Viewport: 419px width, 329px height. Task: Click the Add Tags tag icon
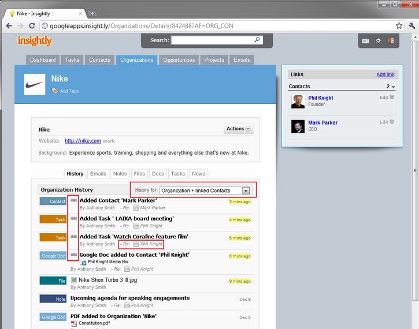click(54, 91)
